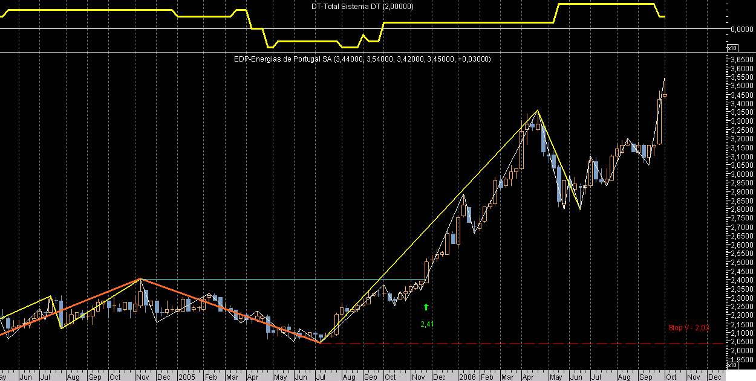Select the orange downtrend line
This screenshot has height=381, width=756.
(x=230, y=310)
